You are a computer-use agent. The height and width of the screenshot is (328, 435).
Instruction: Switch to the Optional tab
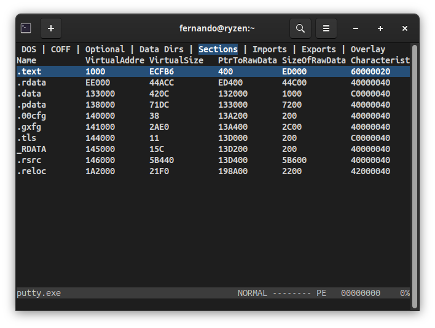104,49
